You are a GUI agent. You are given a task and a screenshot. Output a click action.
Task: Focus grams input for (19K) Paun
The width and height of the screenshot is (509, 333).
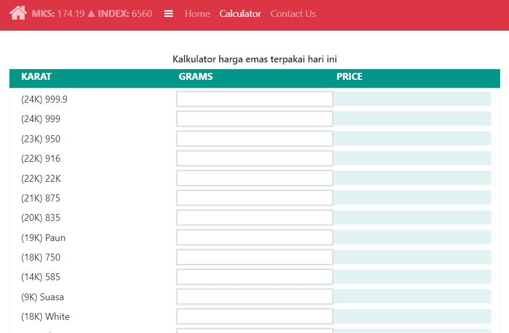coord(255,237)
